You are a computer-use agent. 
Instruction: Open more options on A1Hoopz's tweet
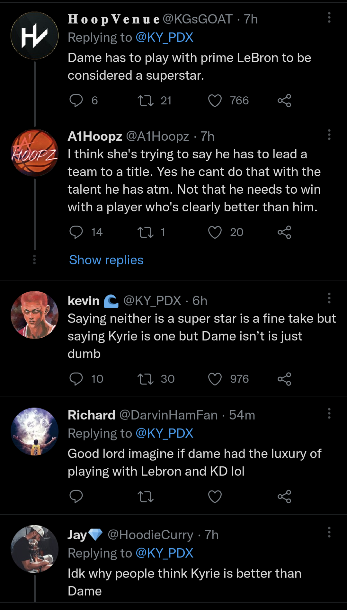click(329, 135)
